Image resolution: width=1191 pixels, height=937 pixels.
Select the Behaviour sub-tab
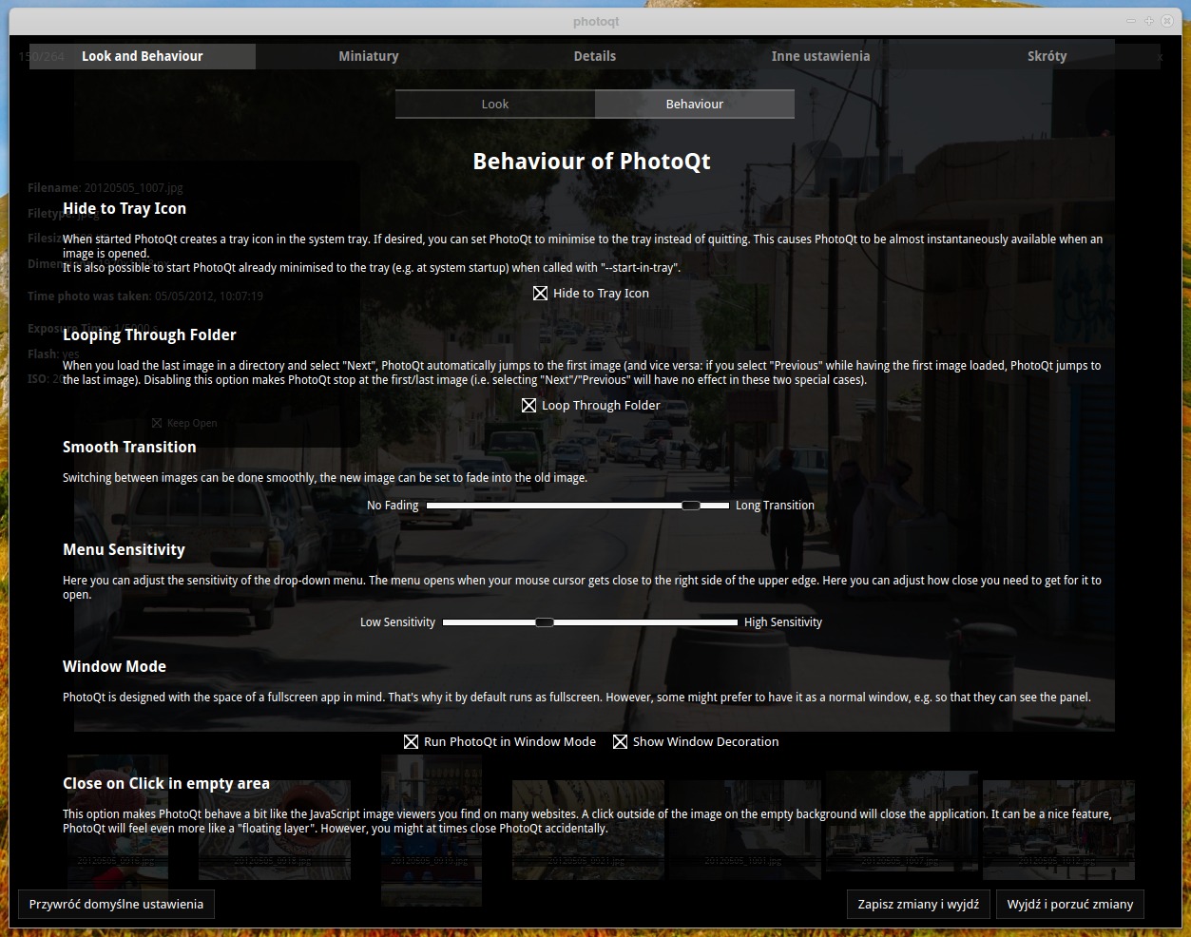pos(695,105)
